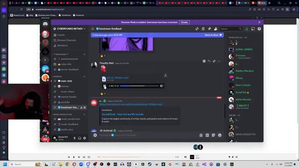This screenshot has height=168, width=299.
Task: Switch to the main-chat channel
Action: coord(70,81)
